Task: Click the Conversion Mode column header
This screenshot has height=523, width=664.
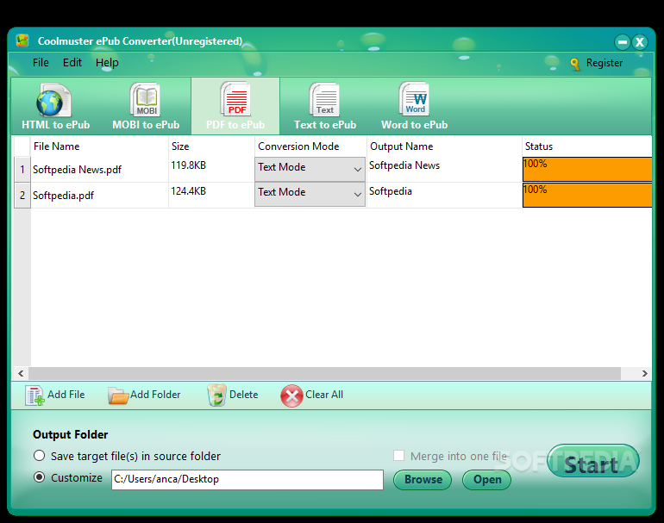Action: [x=310, y=146]
